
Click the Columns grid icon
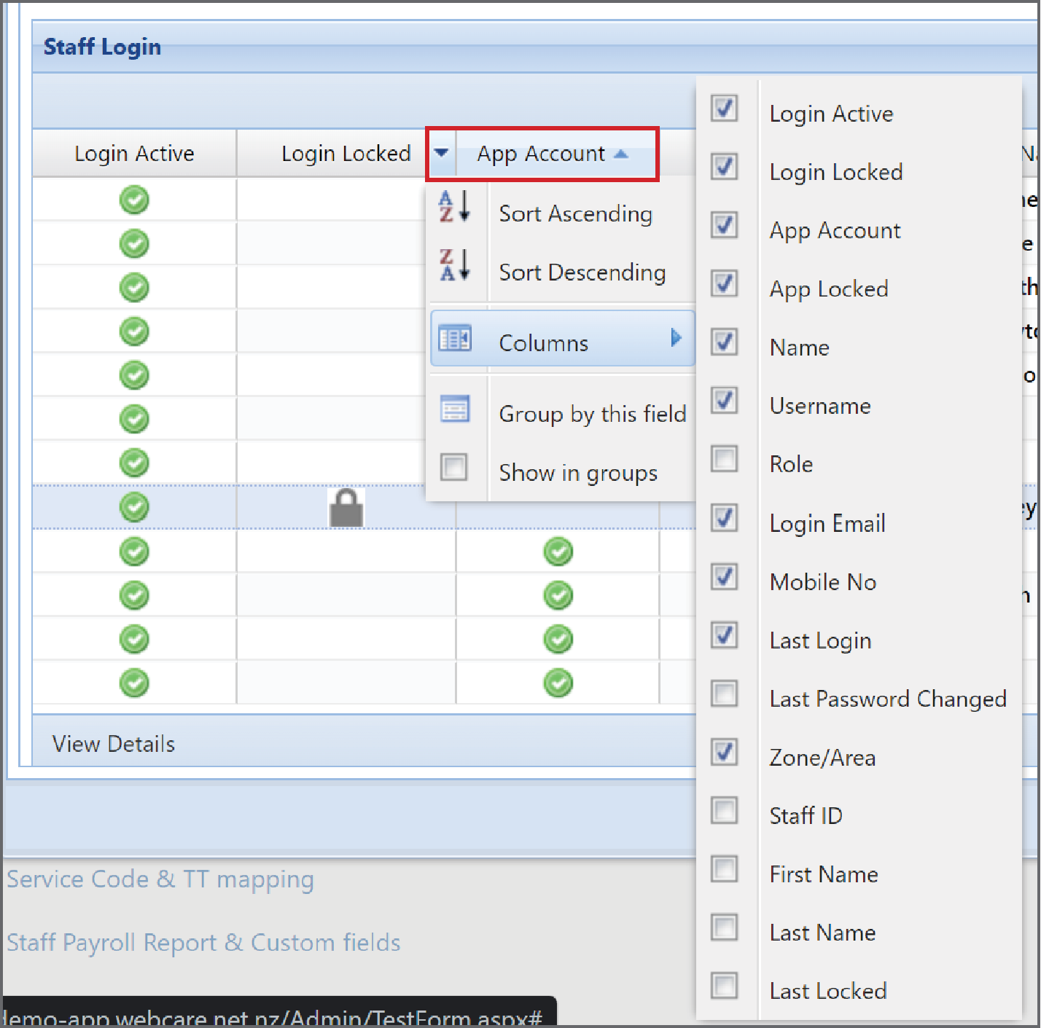pyautogui.click(x=456, y=338)
